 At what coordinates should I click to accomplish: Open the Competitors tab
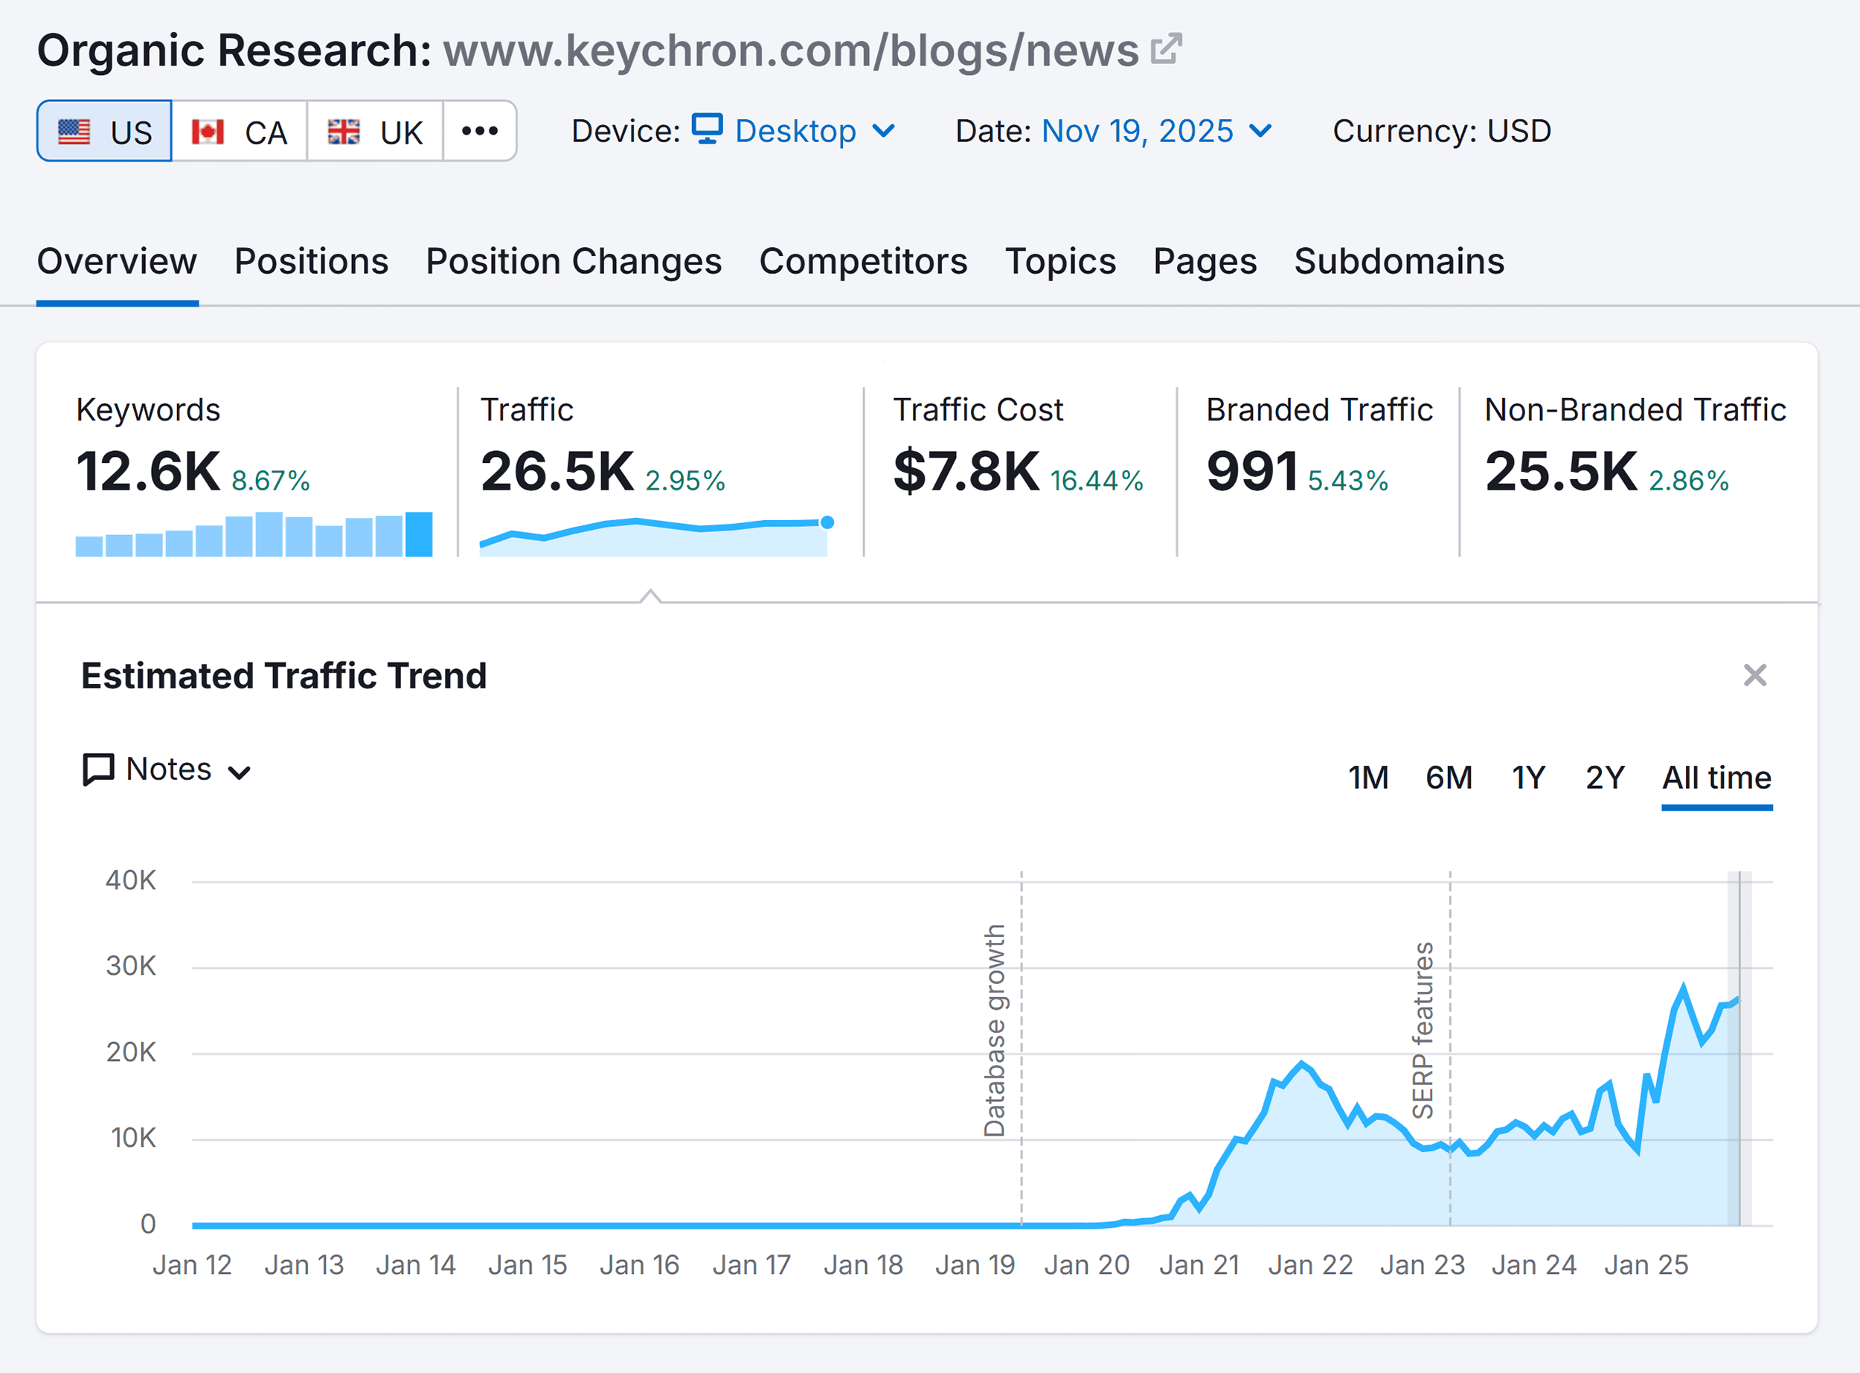point(864,261)
